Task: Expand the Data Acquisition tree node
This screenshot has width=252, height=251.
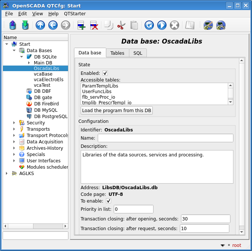Action: coord(14,142)
